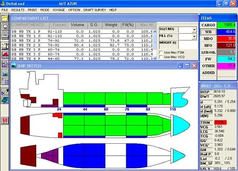Viewport: 238px width, 171px height.
Task: Click the red EXIT icon
Action: [5, 120]
